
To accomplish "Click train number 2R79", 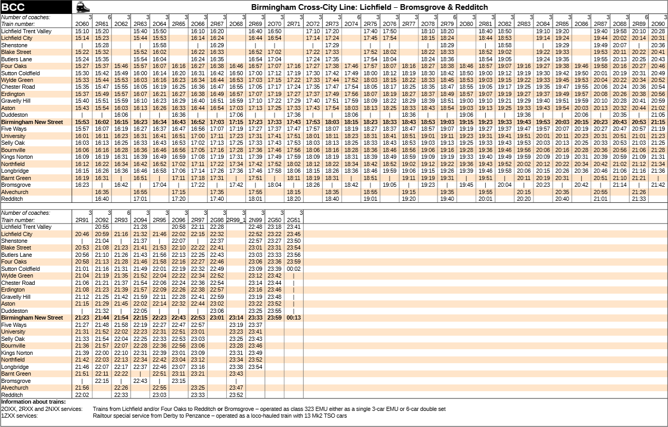I will 447,24.
